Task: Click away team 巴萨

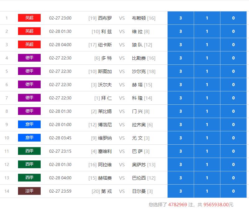Action: [x=137, y=151]
